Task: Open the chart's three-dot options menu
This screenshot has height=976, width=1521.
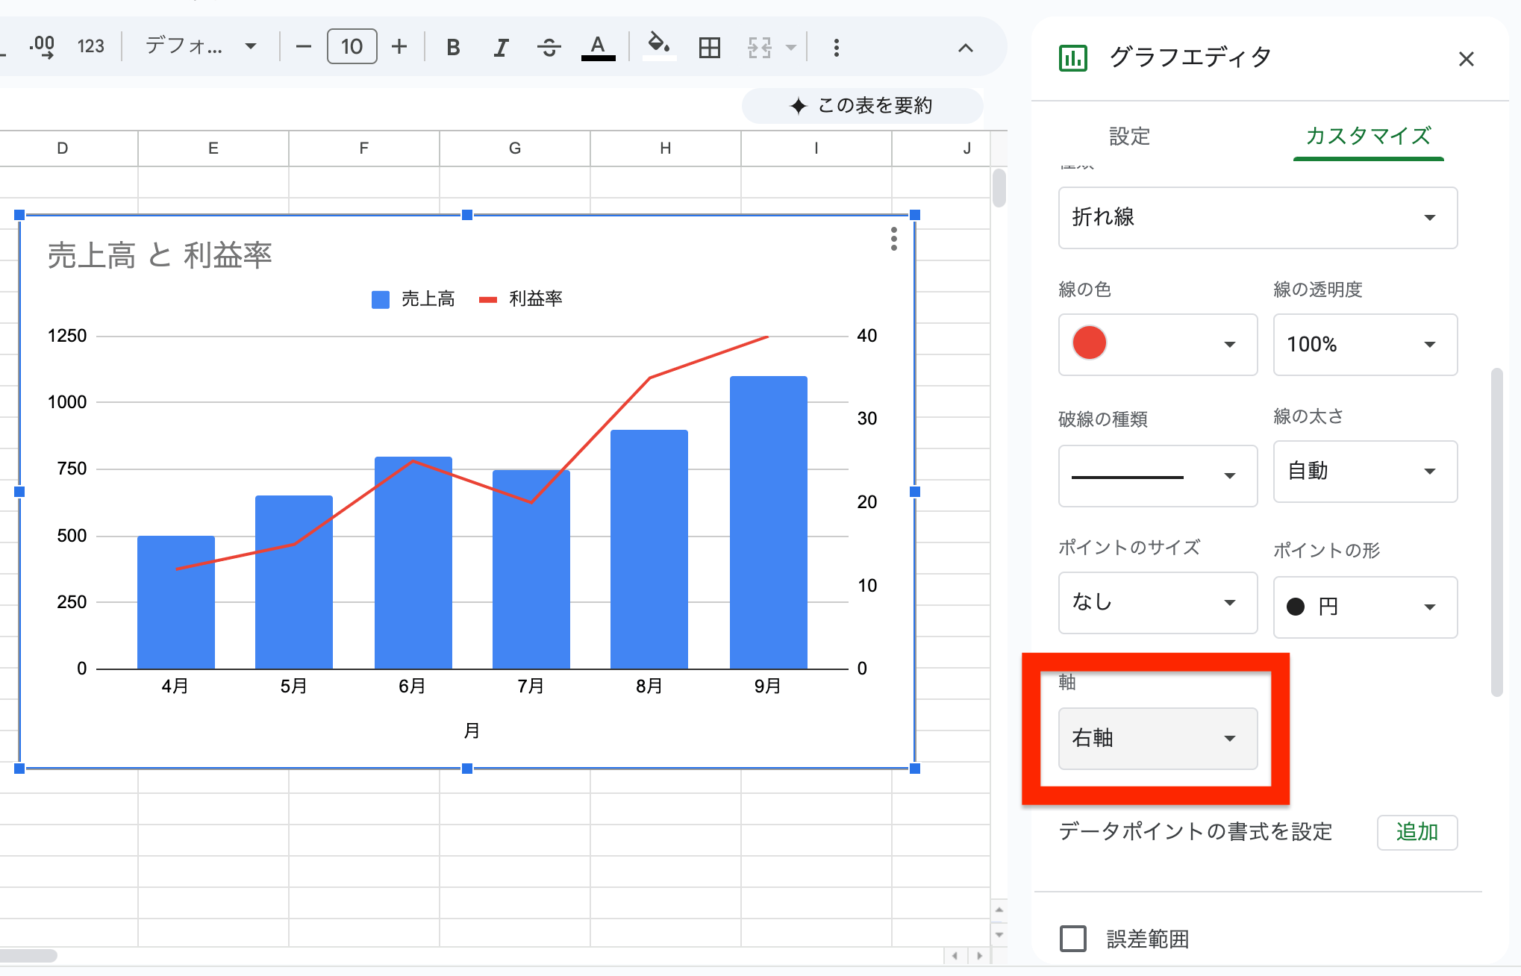Action: (x=893, y=240)
